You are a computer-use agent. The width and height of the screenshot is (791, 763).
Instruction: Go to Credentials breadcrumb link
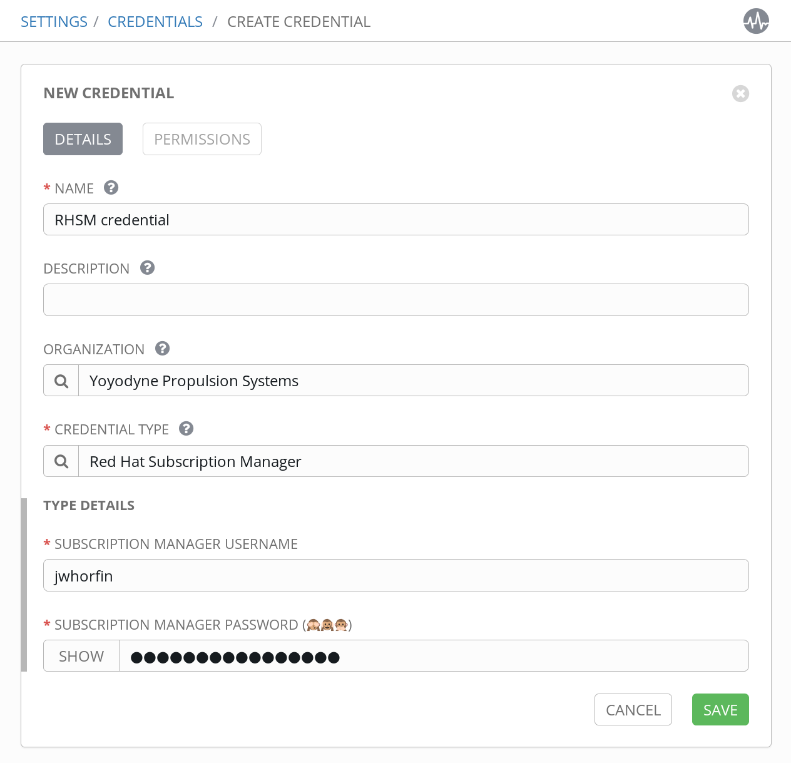pyautogui.click(x=155, y=22)
